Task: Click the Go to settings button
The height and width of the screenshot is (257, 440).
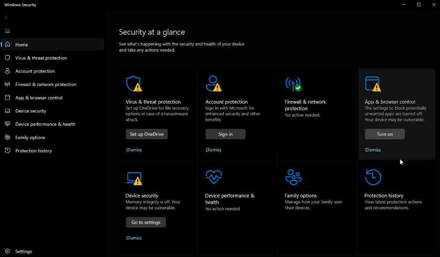Action: click(x=146, y=222)
